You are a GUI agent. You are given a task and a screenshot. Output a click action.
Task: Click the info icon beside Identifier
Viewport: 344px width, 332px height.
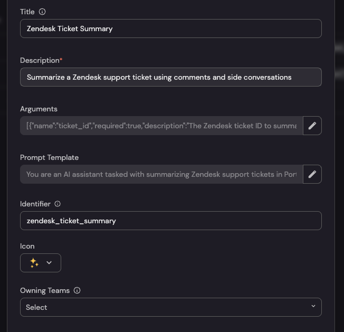pyautogui.click(x=58, y=204)
